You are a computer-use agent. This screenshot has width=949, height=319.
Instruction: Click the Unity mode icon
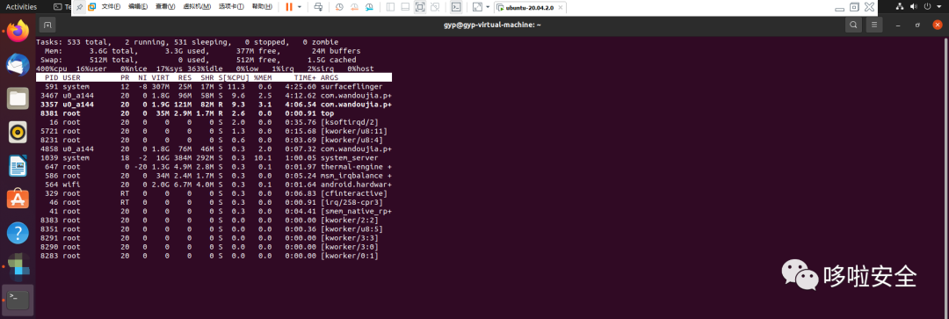435,7
